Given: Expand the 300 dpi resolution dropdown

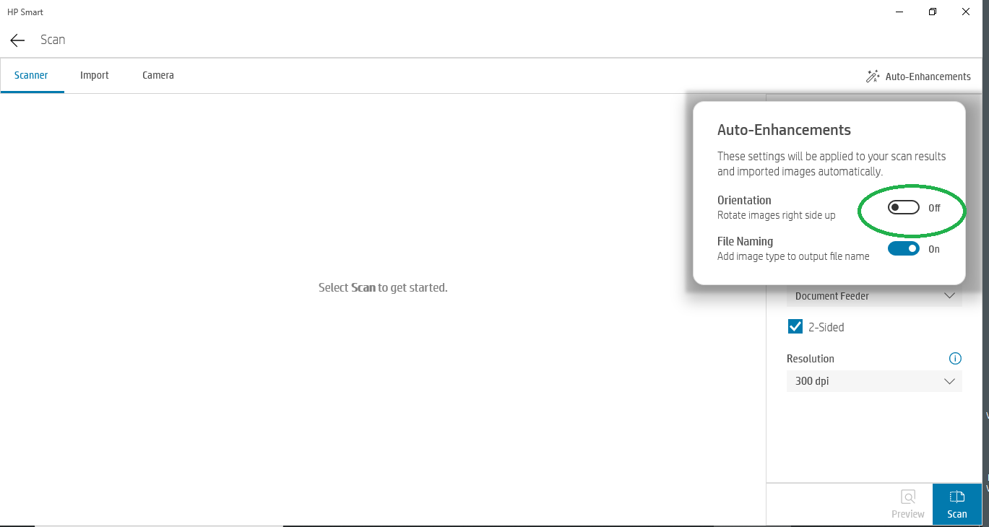Looking at the screenshot, I should (x=874, y=380).
